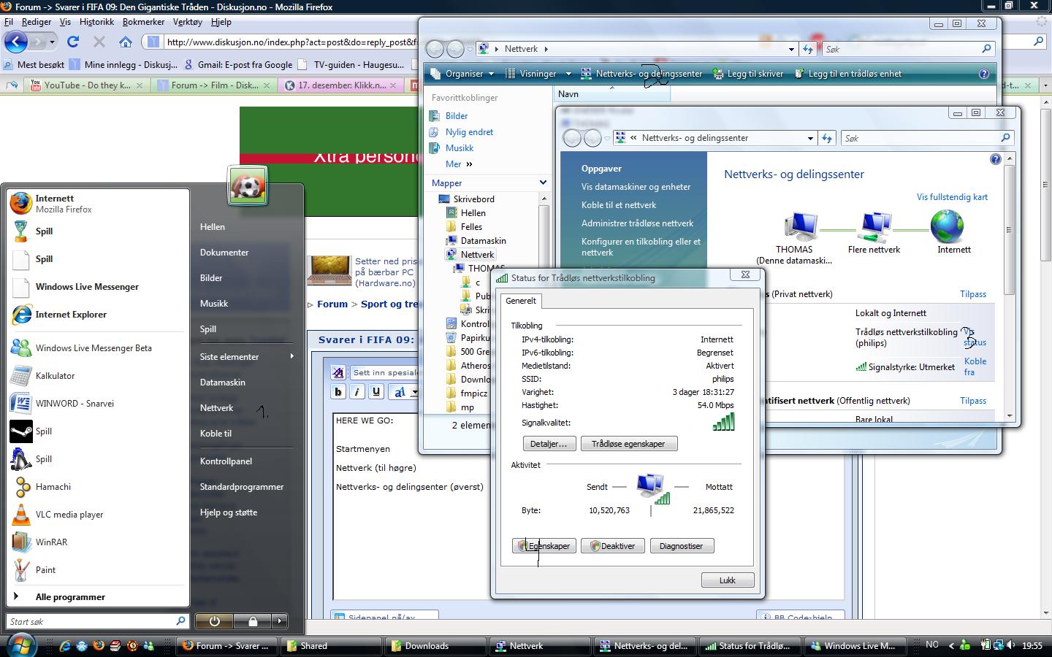Click the Firefox stop loading X

tap(99, 42)
